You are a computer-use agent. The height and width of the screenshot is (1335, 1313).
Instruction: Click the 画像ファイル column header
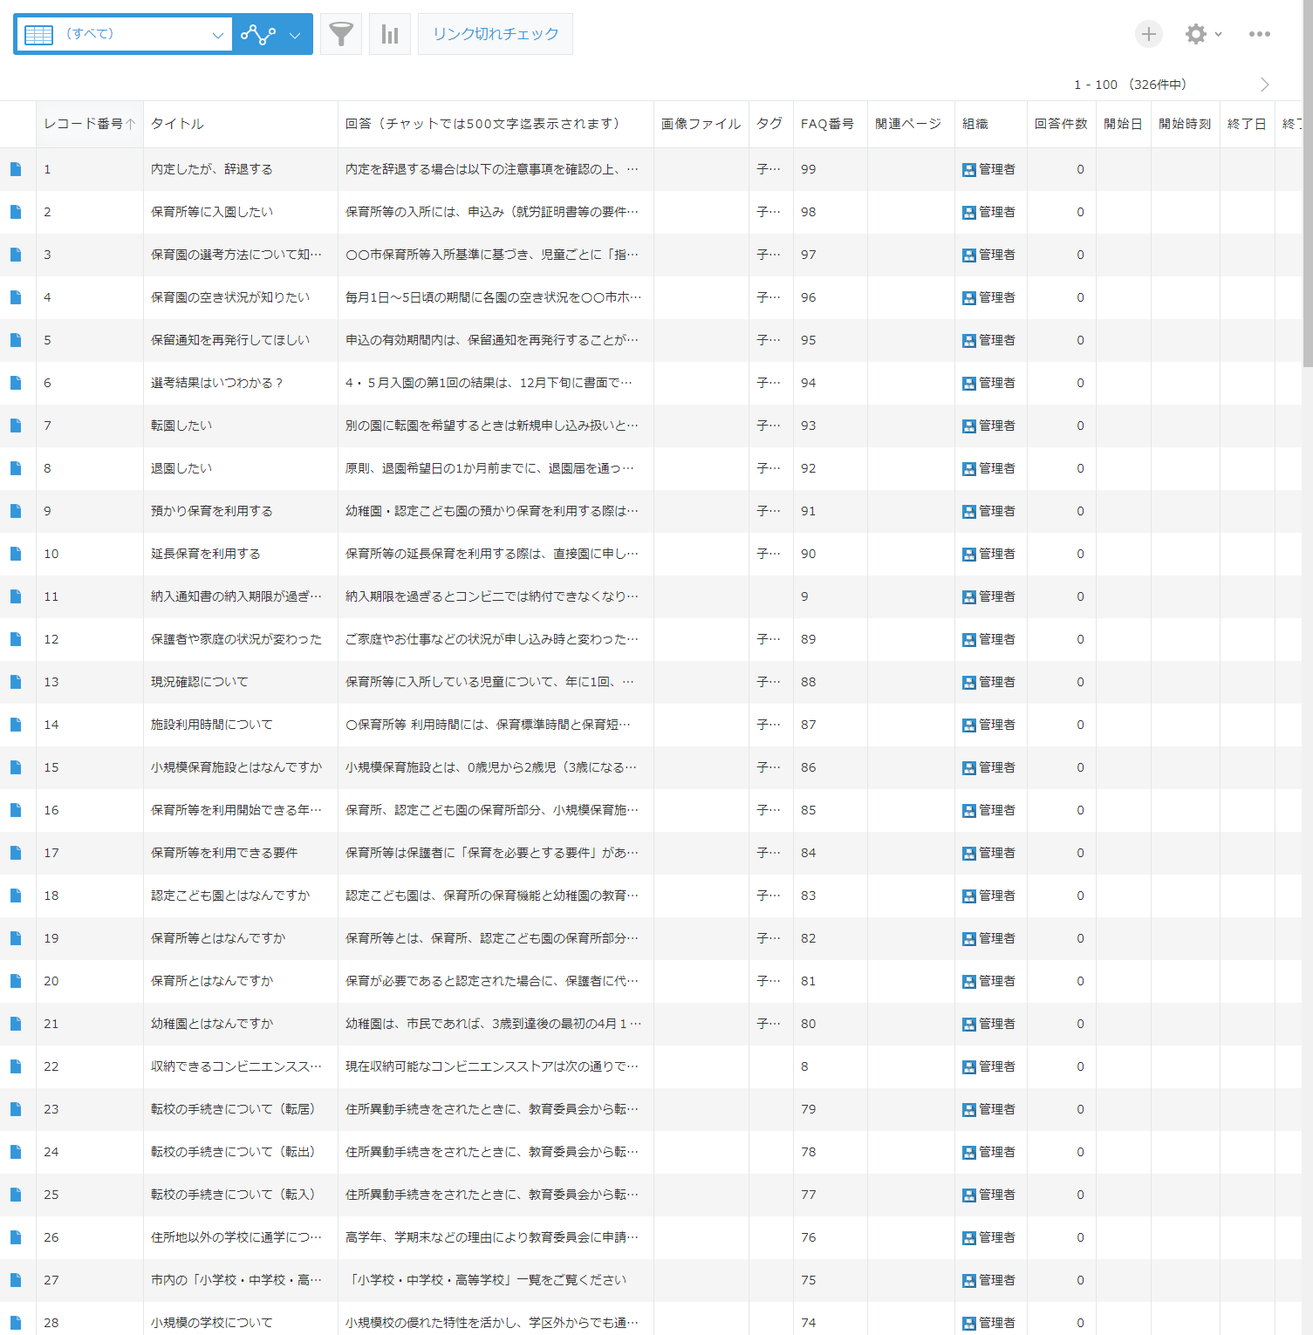pos(701,124)
